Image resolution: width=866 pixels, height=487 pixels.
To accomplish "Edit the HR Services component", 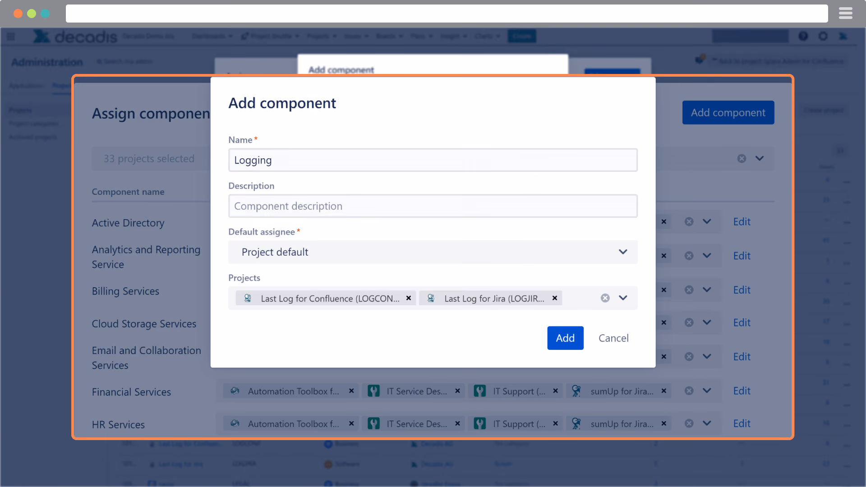I will coord(742,423).
